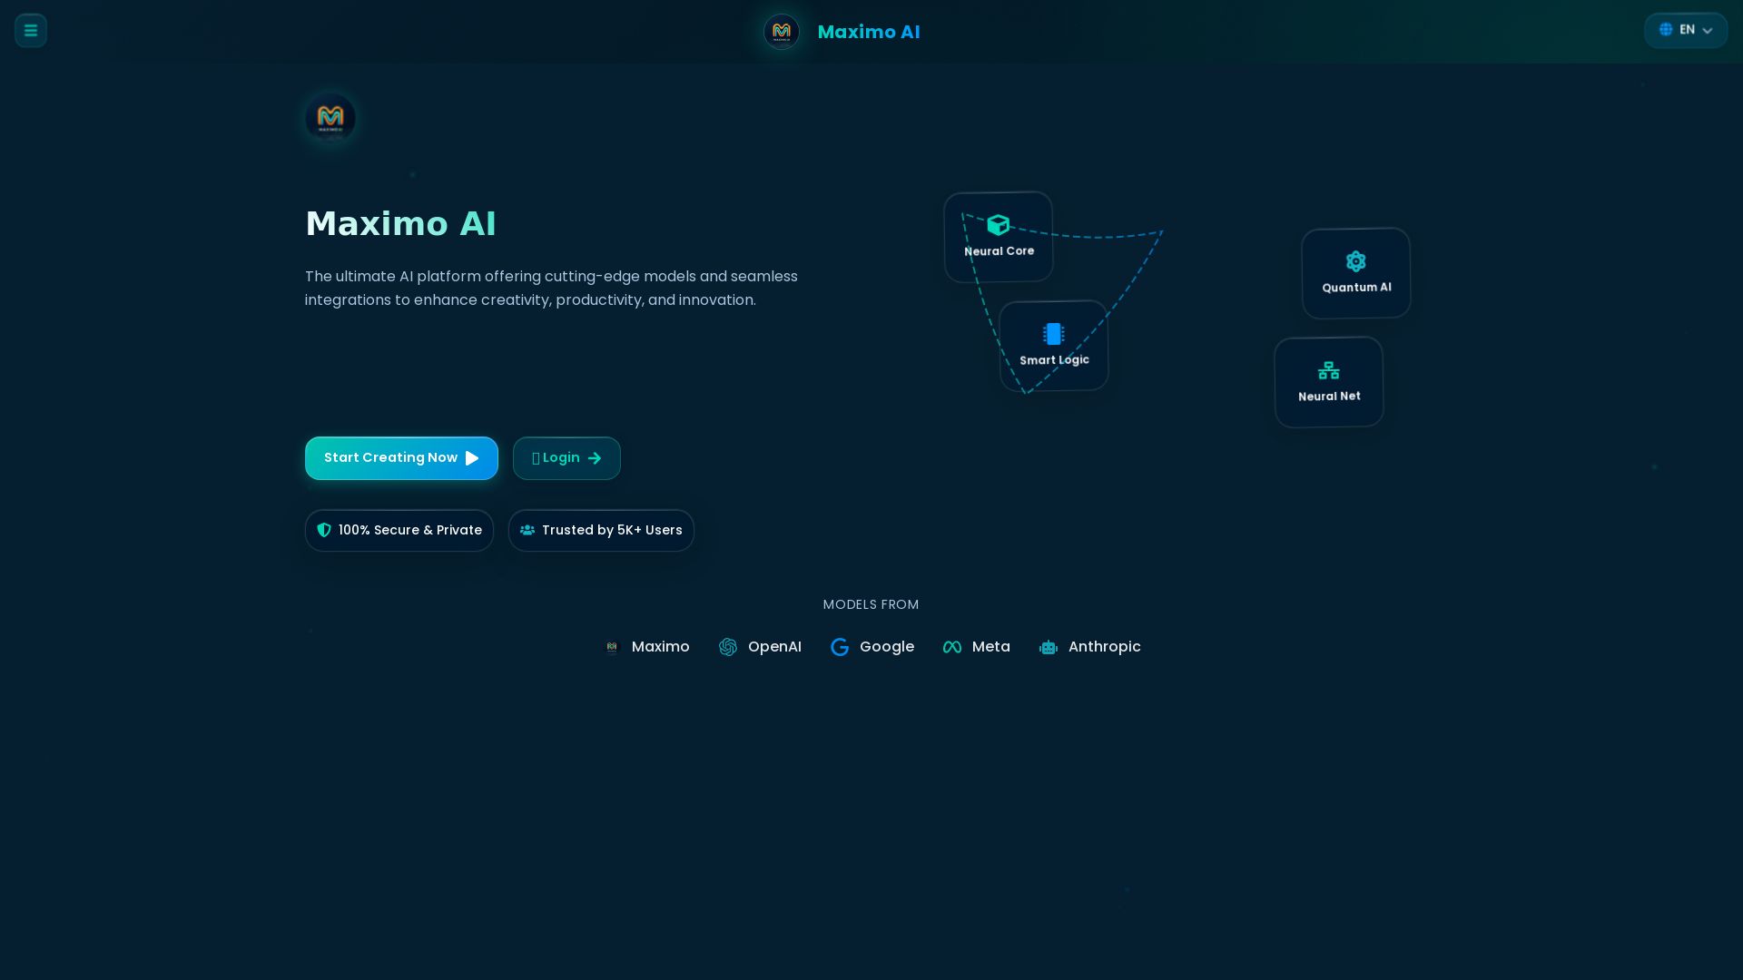The image size is (1743, 980).
Task: Click the Trusted by 5K+ Users badge
Action: tap(601, 530)
